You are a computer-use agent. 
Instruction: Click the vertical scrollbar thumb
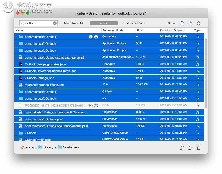point(206,73)
